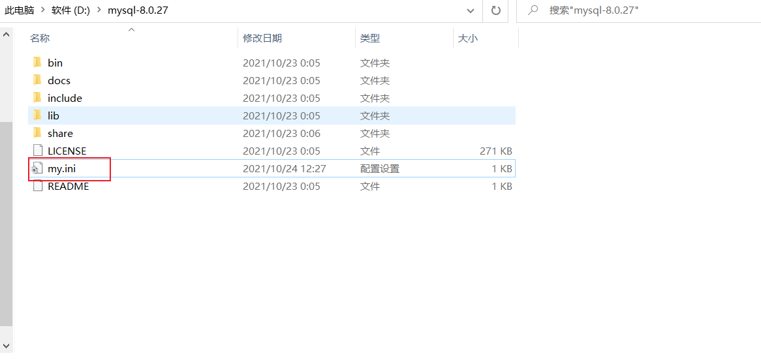Image resolution: width=761 pixels, height=364 pixels.
Task: Click the navigation pane scroll up arrow
Action: [7, 35]
